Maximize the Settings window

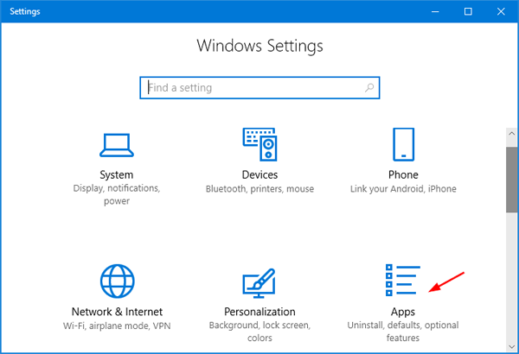468,11
